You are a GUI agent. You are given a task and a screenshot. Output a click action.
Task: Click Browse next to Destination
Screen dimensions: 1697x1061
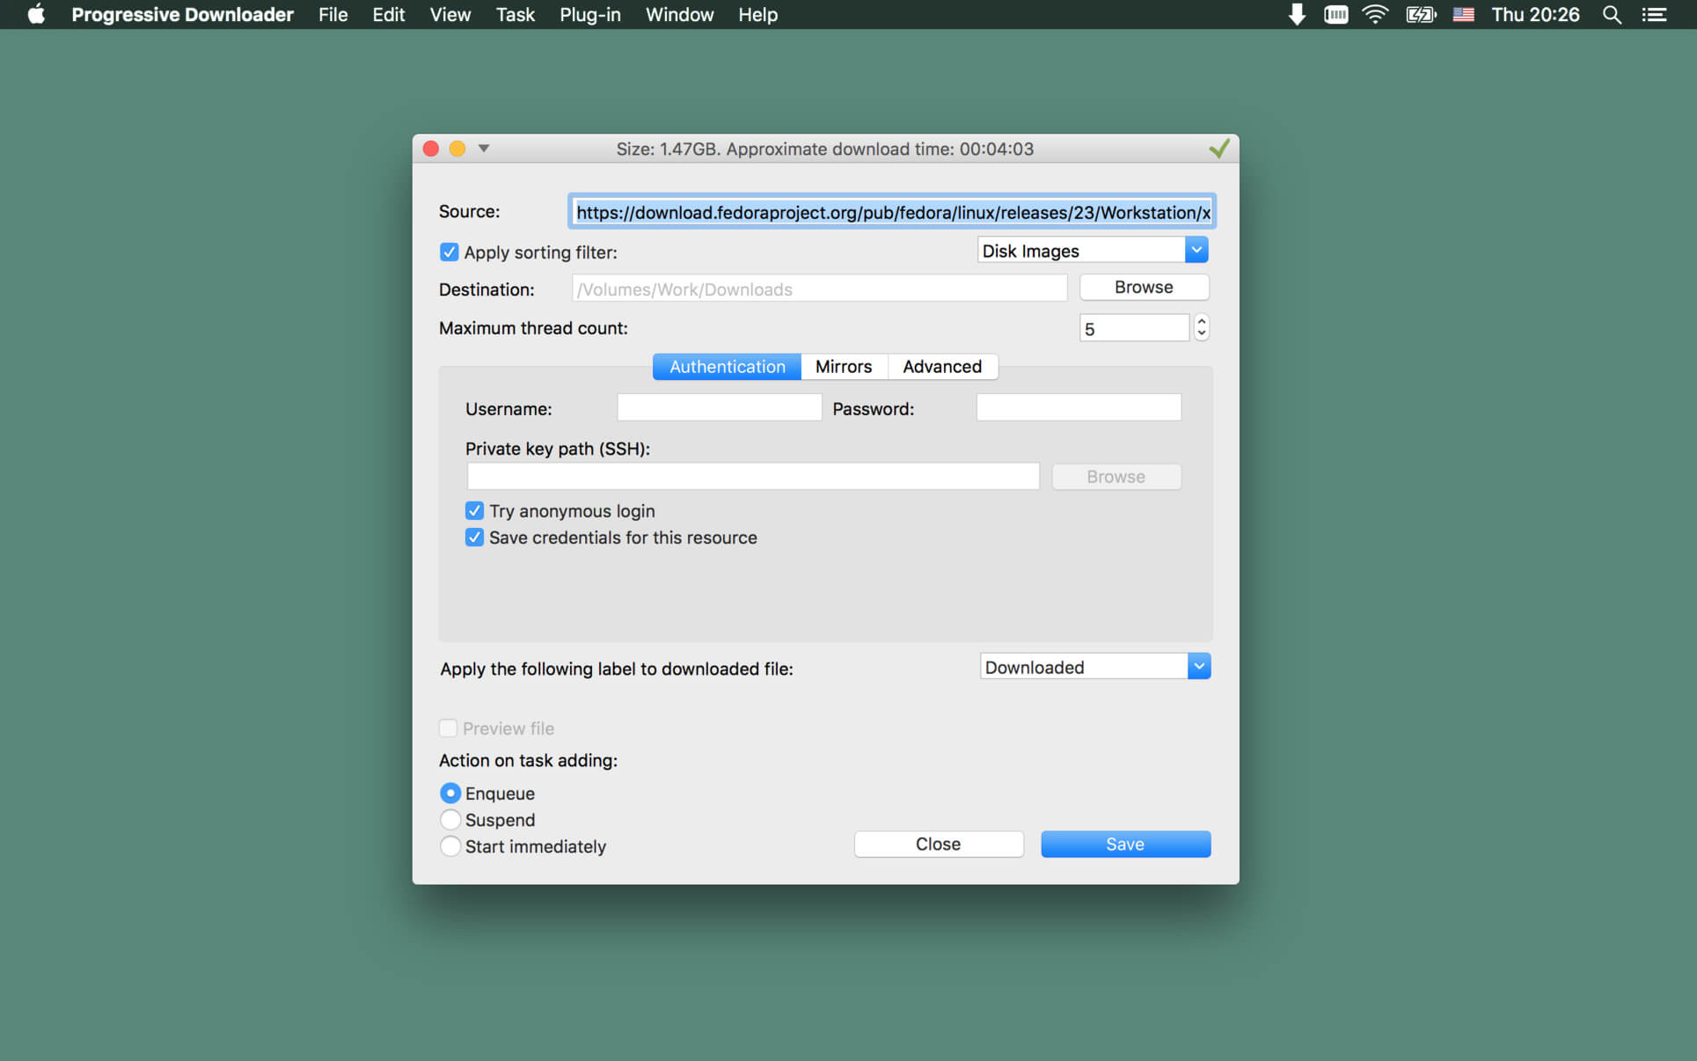(x=1144, y=288)
